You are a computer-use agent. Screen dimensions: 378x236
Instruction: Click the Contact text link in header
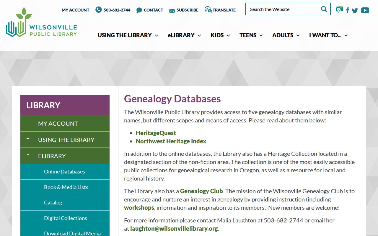[153, 10]
